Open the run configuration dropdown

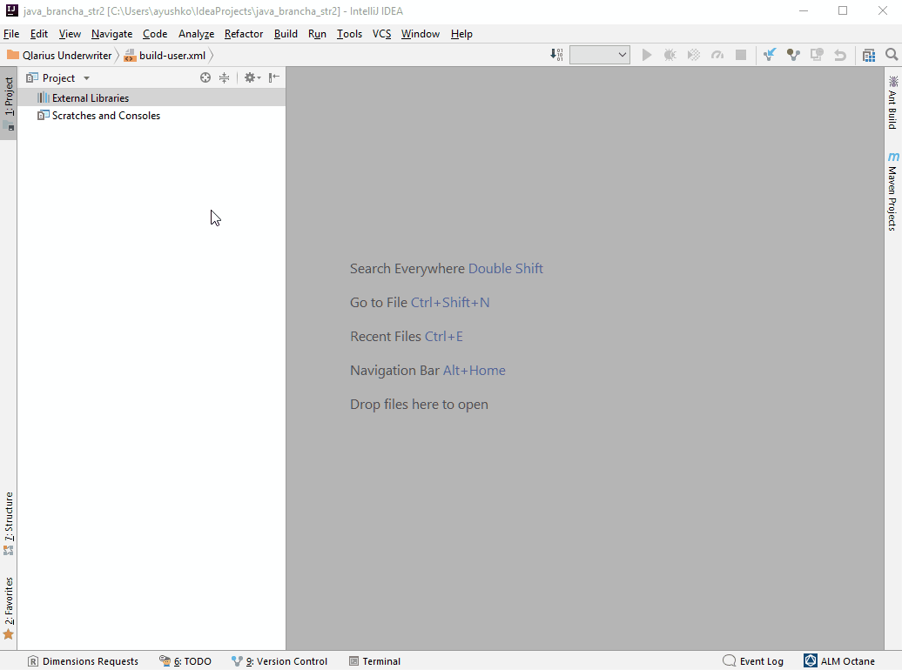pyautogui.click(x=599, y=55)
